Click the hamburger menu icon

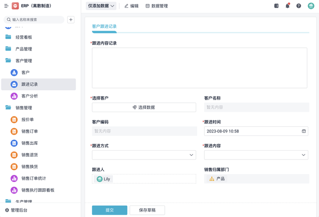(x=6, y=6)
